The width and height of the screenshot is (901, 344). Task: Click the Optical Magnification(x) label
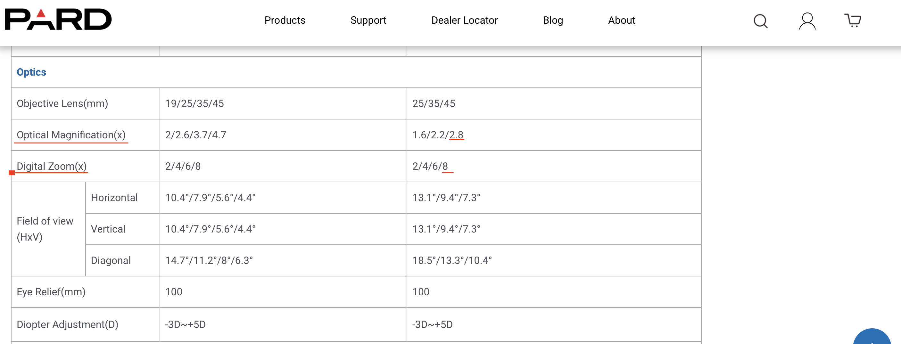[x=71, y=135]
